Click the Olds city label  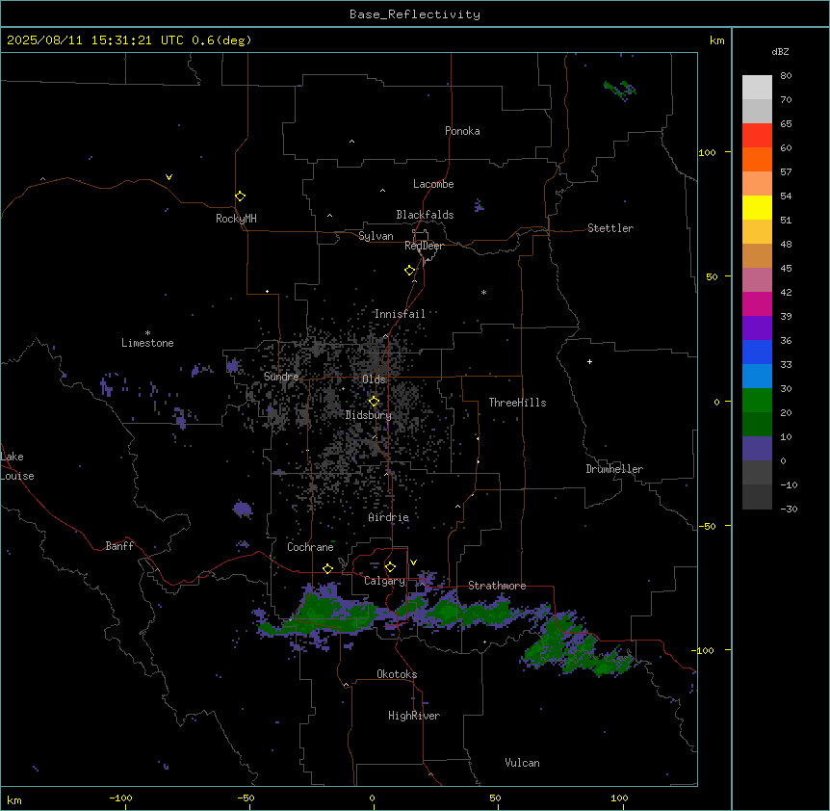point(374,379)
